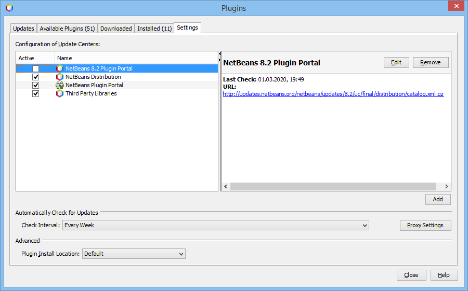468x291 pixels.
Task: Disable the Third Party Libraries update center
Action: point(35,93)
